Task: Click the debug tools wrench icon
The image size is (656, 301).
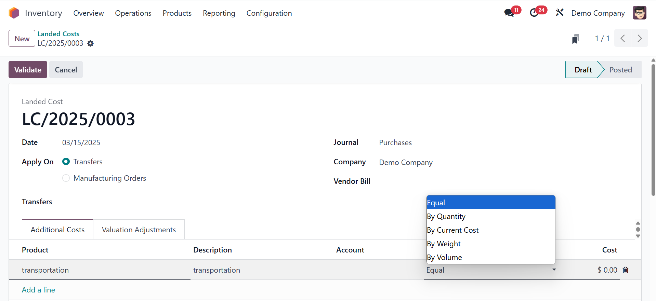Action: pyautogui.click(x=560, y=13)
